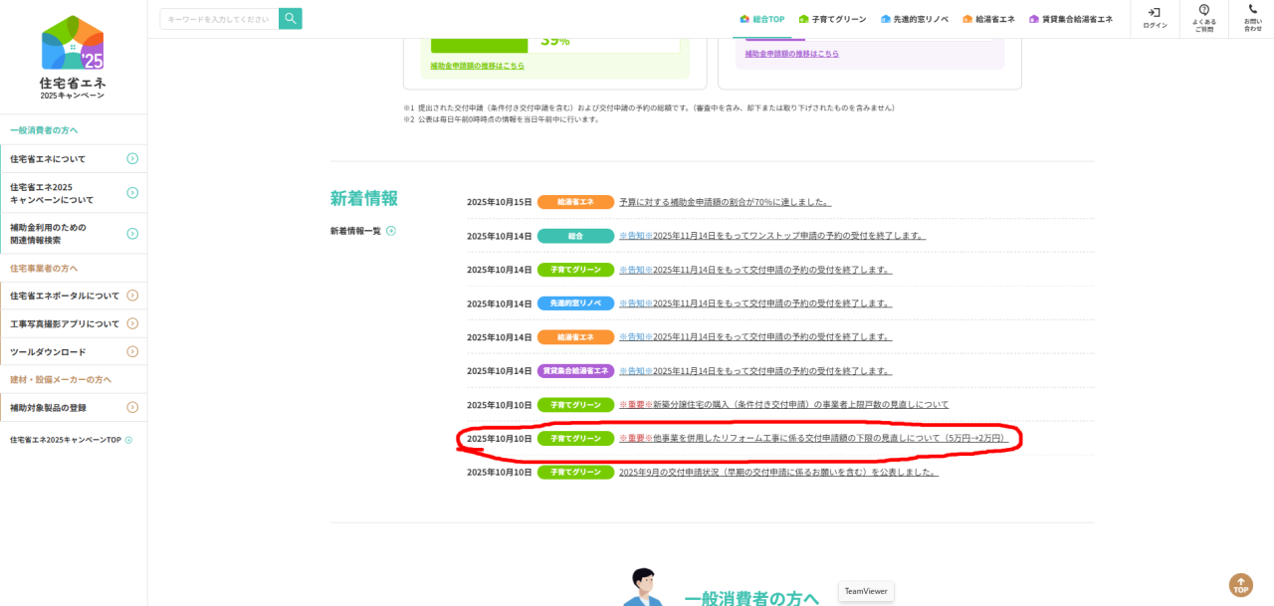Expand ツールダウンロード sidebar item
The image size is (1274, 606).
(132, 351)
